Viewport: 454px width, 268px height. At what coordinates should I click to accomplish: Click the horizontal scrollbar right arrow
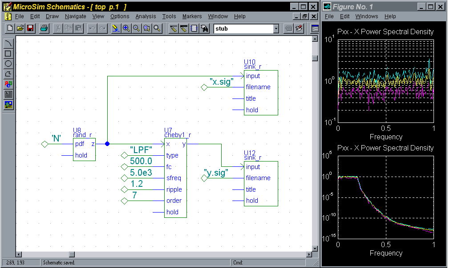309,254
